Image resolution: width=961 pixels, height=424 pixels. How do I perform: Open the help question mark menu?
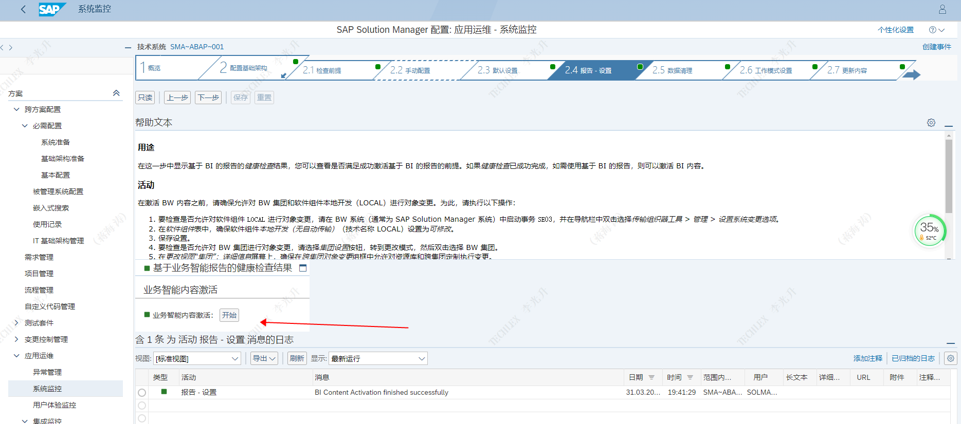click(x=937, y=30)
